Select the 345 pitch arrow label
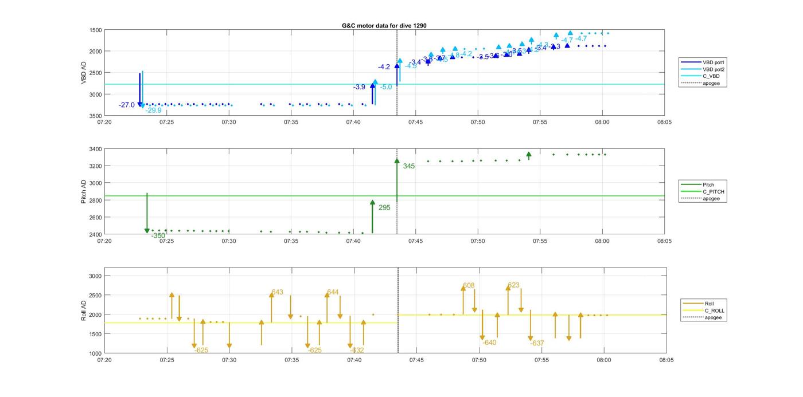Screen dimensions: 803x397 point(408,166)
